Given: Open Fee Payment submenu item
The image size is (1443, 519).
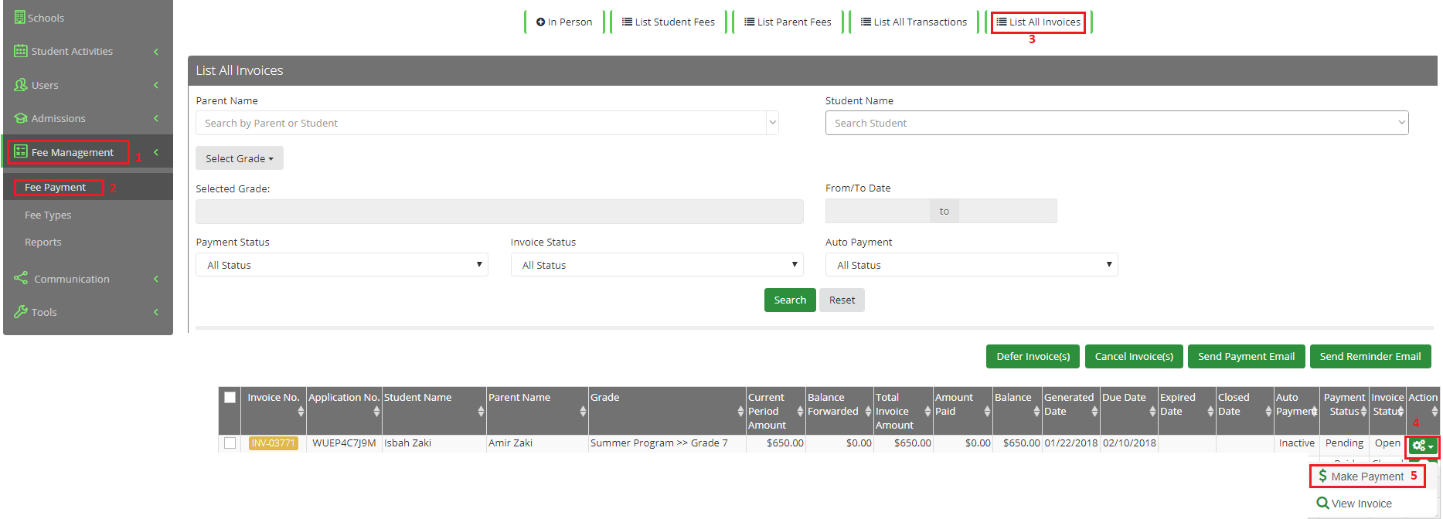Looking at the screenshot, I should click(55, 187).
